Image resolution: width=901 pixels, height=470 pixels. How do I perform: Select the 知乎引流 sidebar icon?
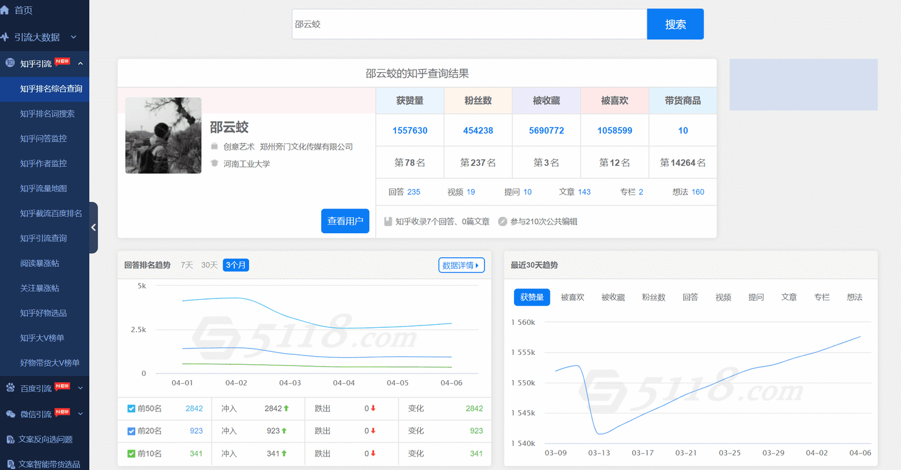point(9,63)
